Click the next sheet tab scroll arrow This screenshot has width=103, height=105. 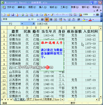[8, 100]
